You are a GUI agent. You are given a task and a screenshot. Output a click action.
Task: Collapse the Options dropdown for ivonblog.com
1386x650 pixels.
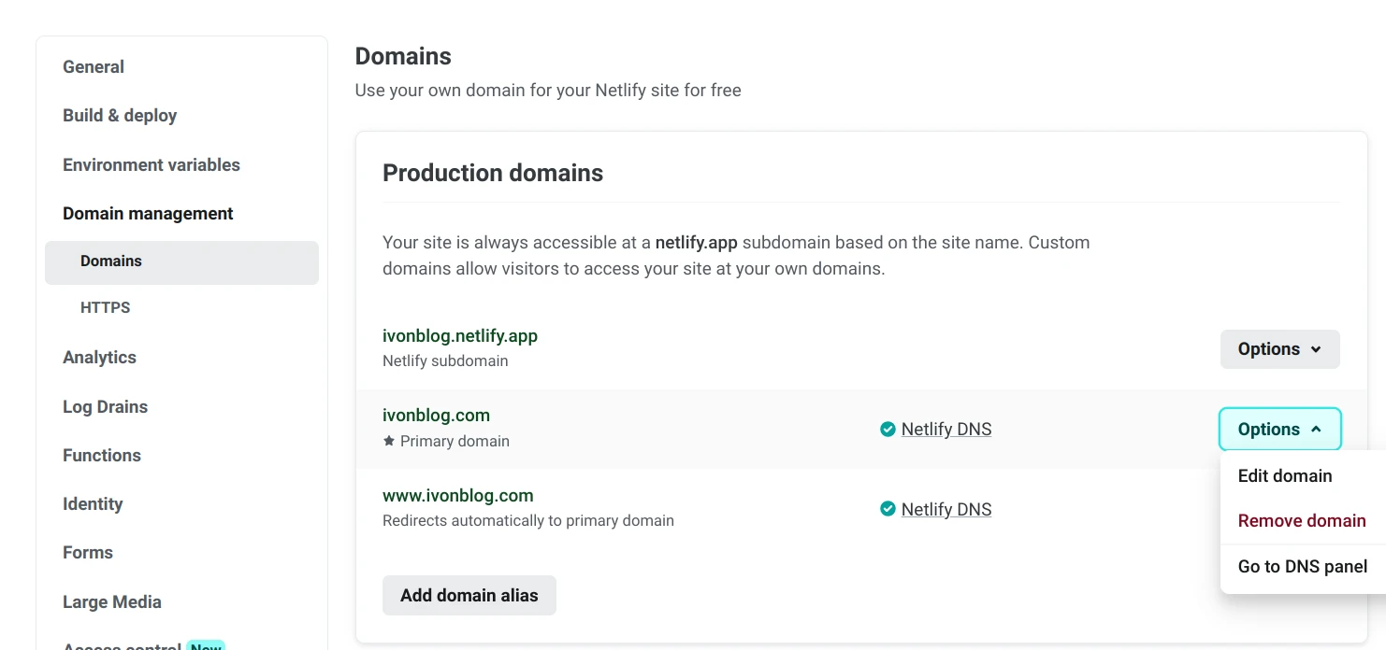1279,430
